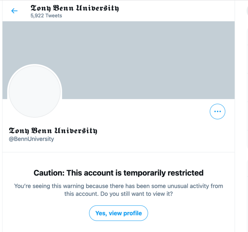The image size is (248, 232).
Task: Select the '5,922 Tweets' count
Action: pos(46,15)
